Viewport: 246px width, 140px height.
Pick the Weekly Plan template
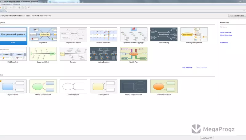click(x=134, y=54)
